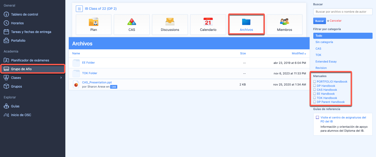
Task: Select the Portafolio briefcase icon
Action: point(6,40)
